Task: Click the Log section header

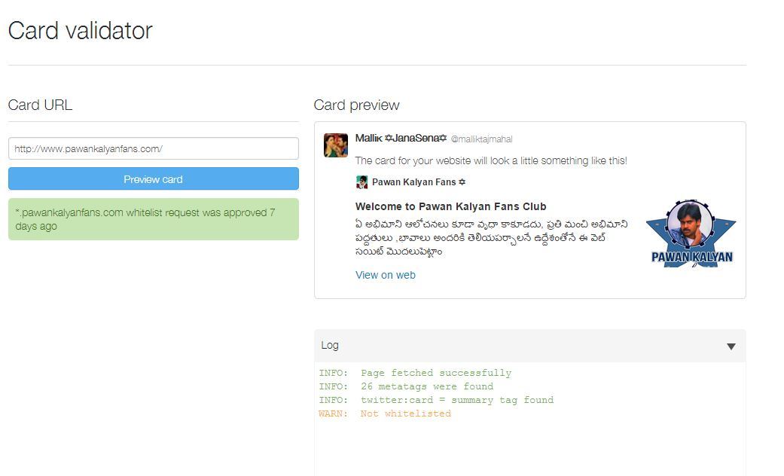Action: tap(329, 346)
